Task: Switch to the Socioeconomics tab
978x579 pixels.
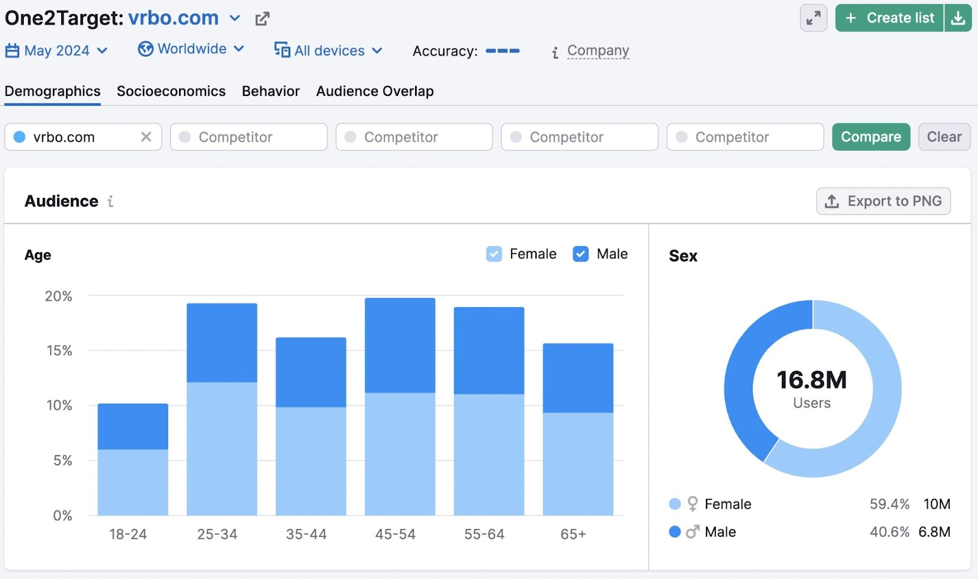Action: tap(171, 91)
